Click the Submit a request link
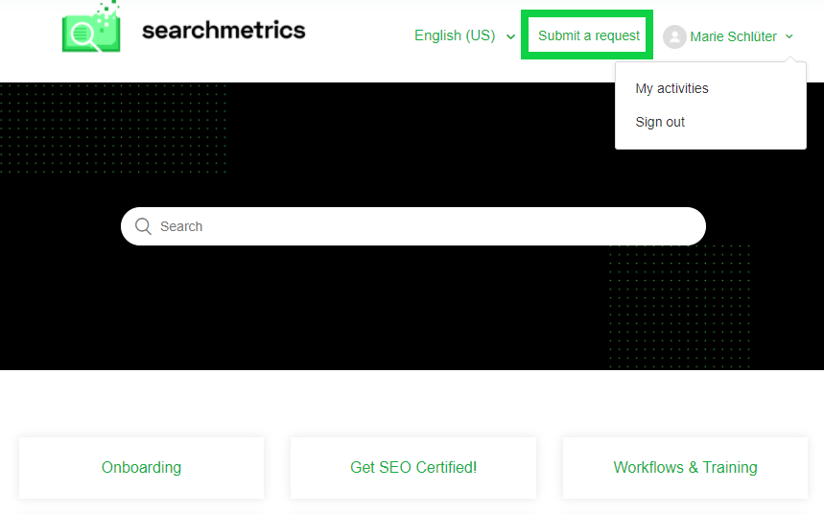This screenshot has height=514, width=824. click(589, 35)
